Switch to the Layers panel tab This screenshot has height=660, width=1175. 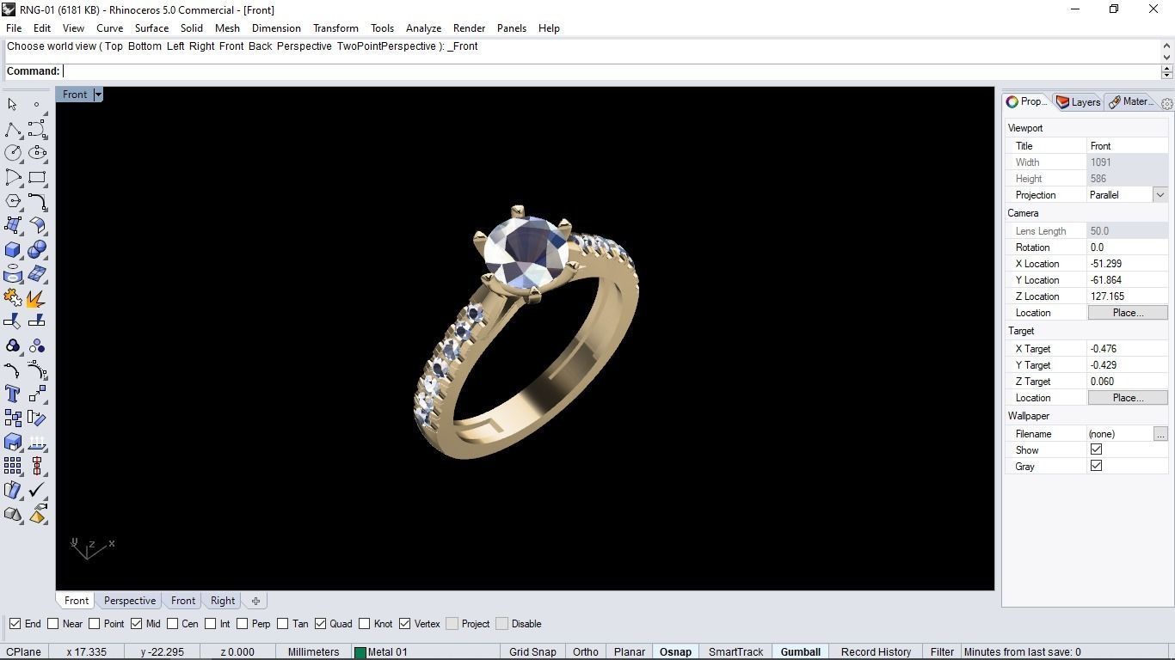click(x=1078, y=101)
